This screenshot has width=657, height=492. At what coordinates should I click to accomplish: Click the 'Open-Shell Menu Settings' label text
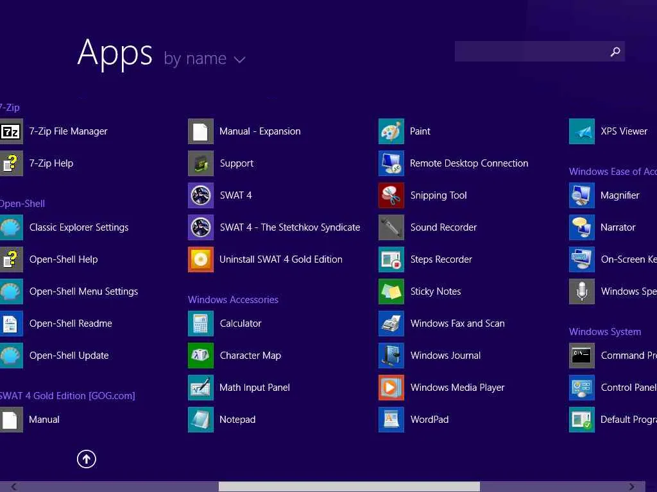(x=84, y=291)
